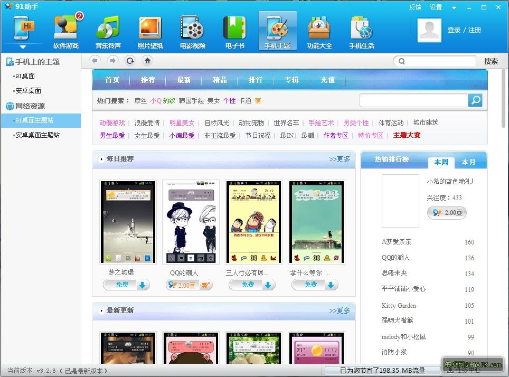This screenshot has width=509, height=377.
Task: Open 每日推荐 >>更多 link
Action: pos(340,159)
